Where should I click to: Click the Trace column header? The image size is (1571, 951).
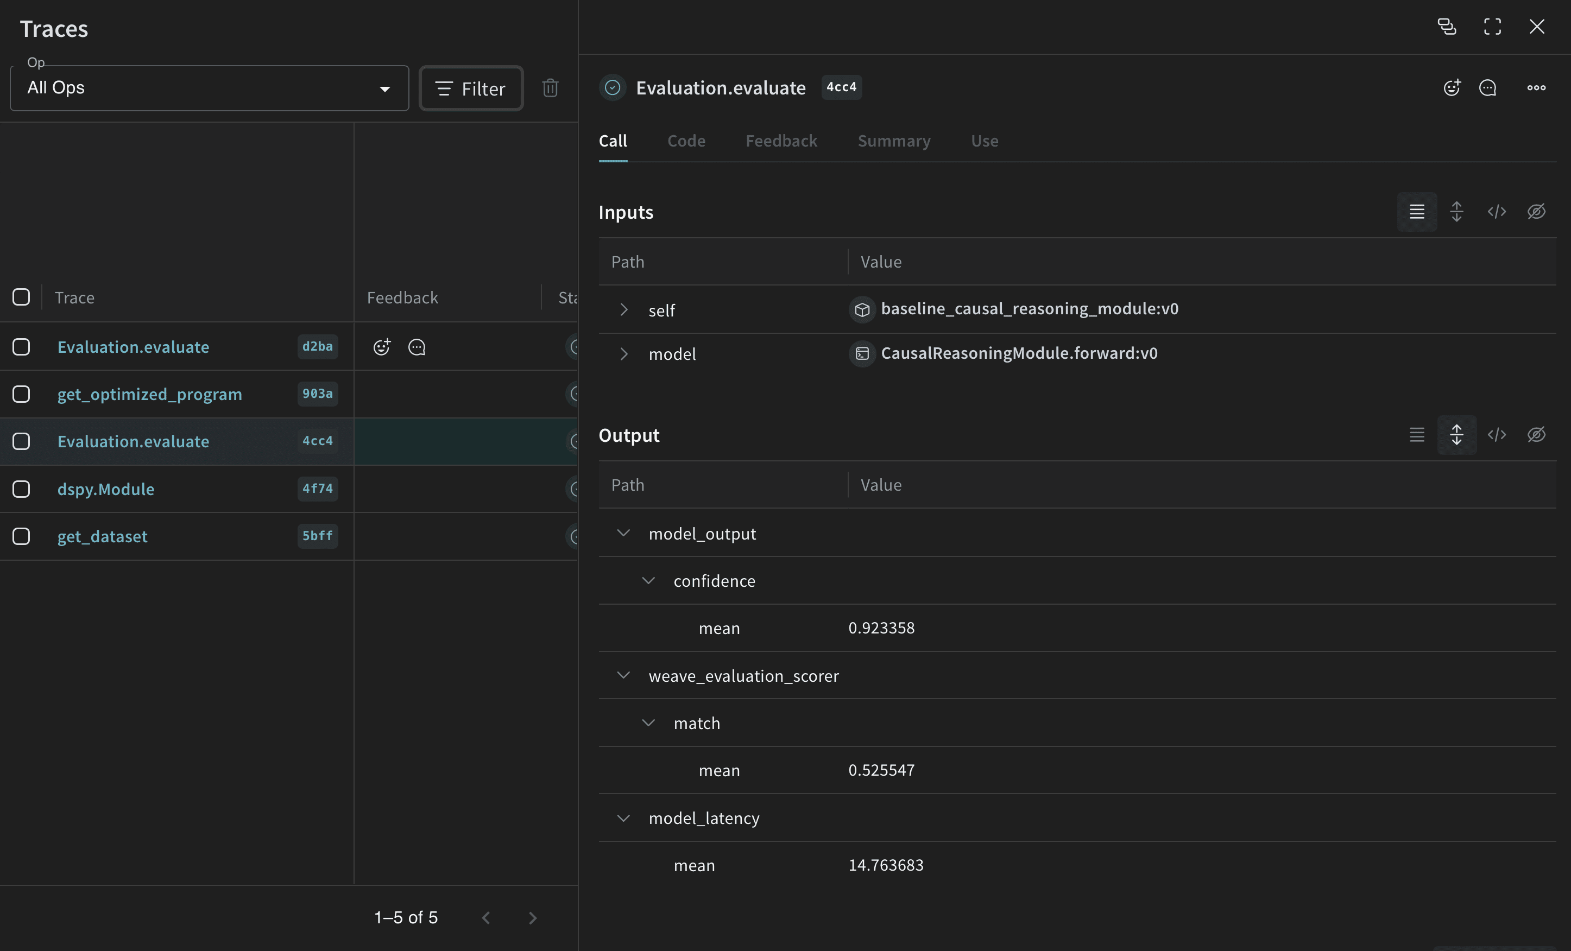[74, 297]
